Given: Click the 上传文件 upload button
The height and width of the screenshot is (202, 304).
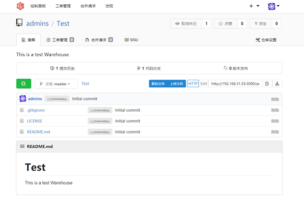Looking at the screenshot, I should 176,83.
